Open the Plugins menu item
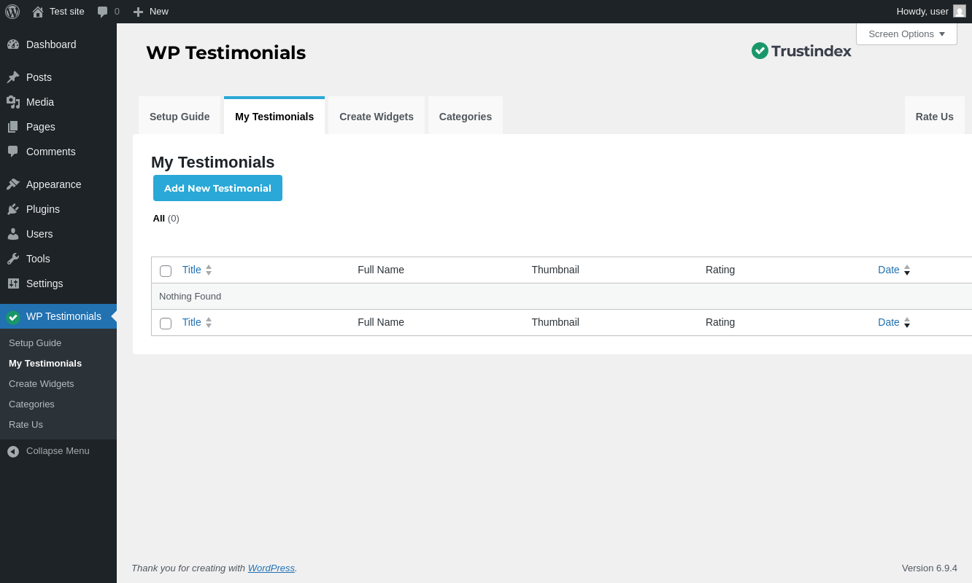This screenshot has width=972, height=583. pos(58,209)
